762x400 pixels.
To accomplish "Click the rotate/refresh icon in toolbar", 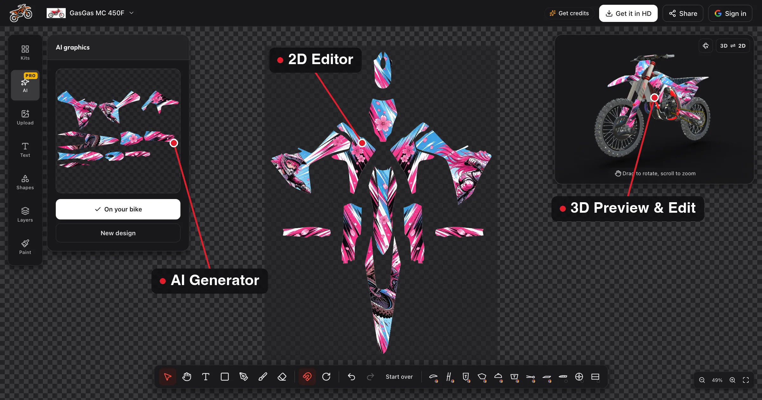I will [x=326, y=377].
